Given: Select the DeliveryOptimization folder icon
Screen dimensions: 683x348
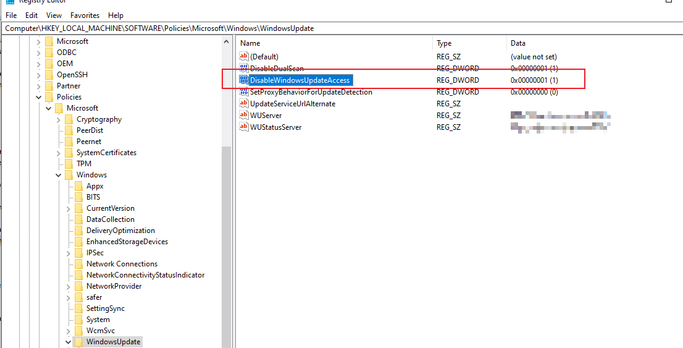Looking at the screenshot, I should 79,231.
